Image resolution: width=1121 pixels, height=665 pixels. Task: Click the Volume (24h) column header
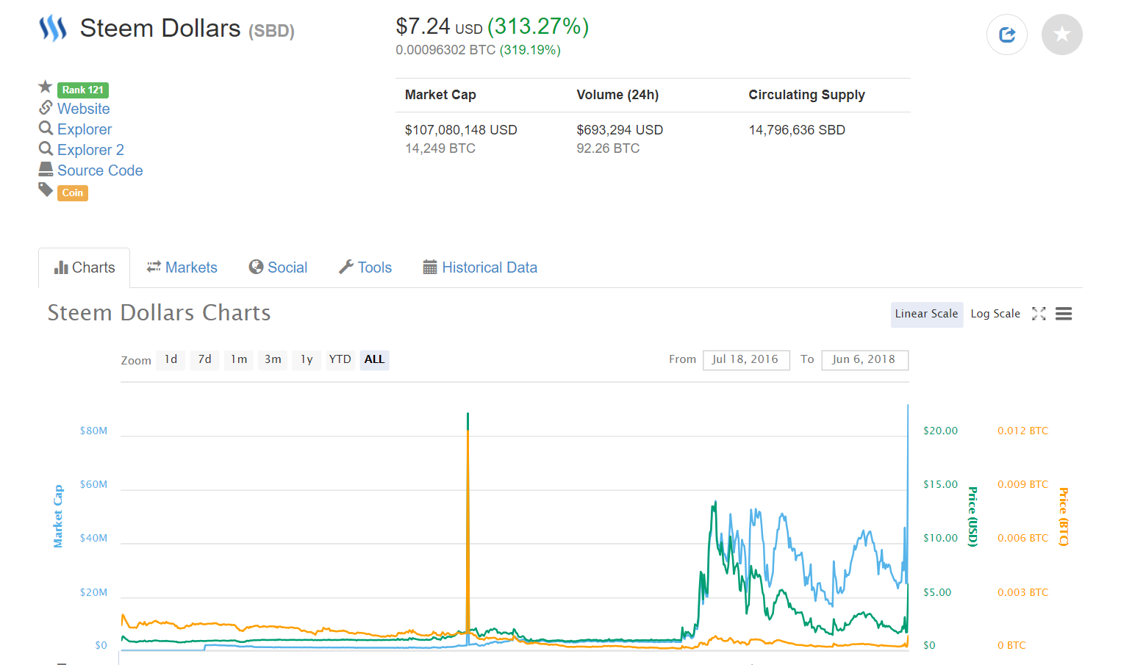(617, 95)
